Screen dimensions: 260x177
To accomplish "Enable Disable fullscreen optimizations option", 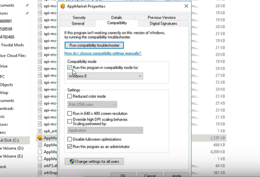I will (70, 139).
